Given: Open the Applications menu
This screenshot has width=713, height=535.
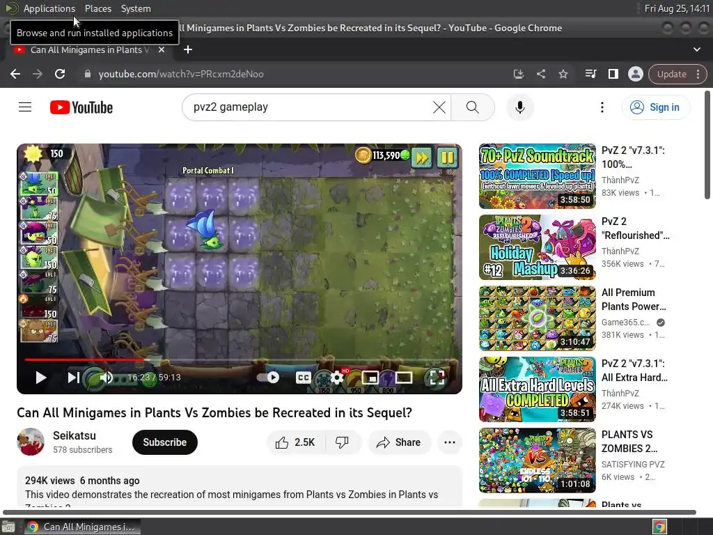Looking at the screenshot, I should point(49,8).
